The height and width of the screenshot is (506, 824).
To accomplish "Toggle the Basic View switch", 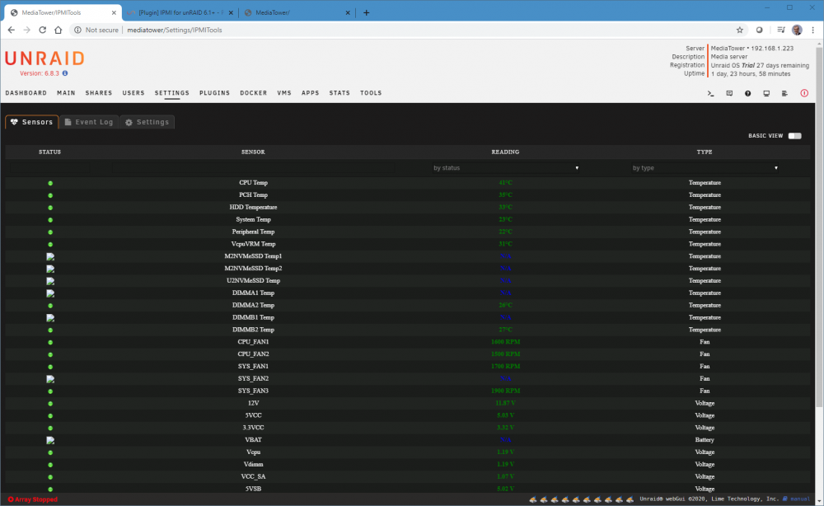I will [x=794, y=135].
